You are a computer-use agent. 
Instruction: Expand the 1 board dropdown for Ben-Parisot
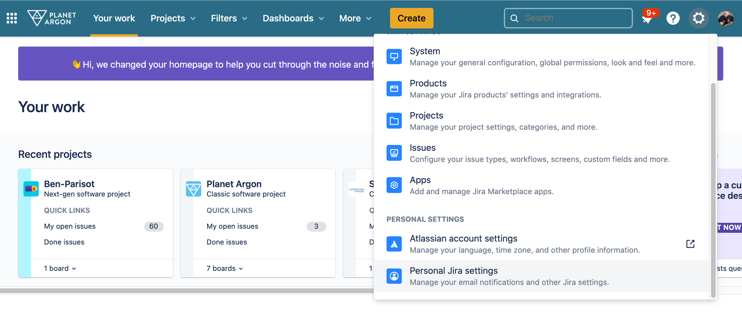click(60, 268)
